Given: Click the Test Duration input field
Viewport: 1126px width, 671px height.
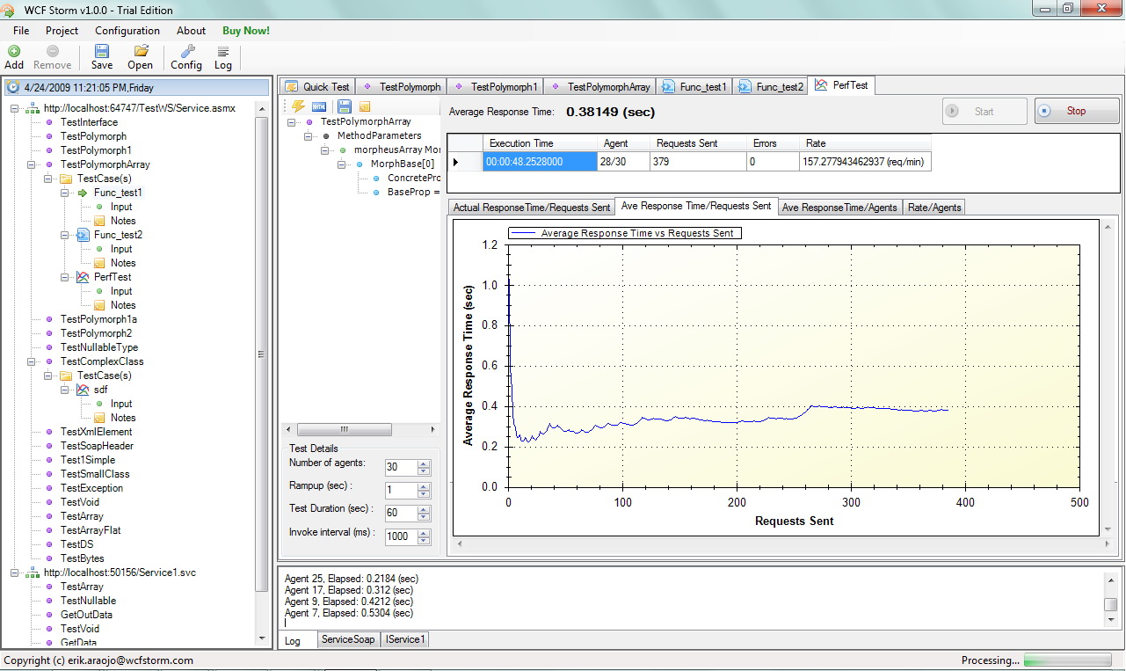Looking at the screenshot, I should click(x=400, y=514).
